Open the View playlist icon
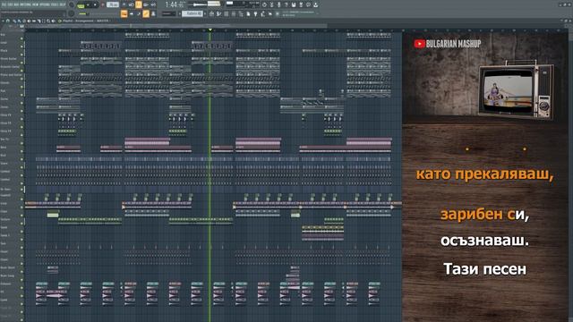 tap(211, 14)
